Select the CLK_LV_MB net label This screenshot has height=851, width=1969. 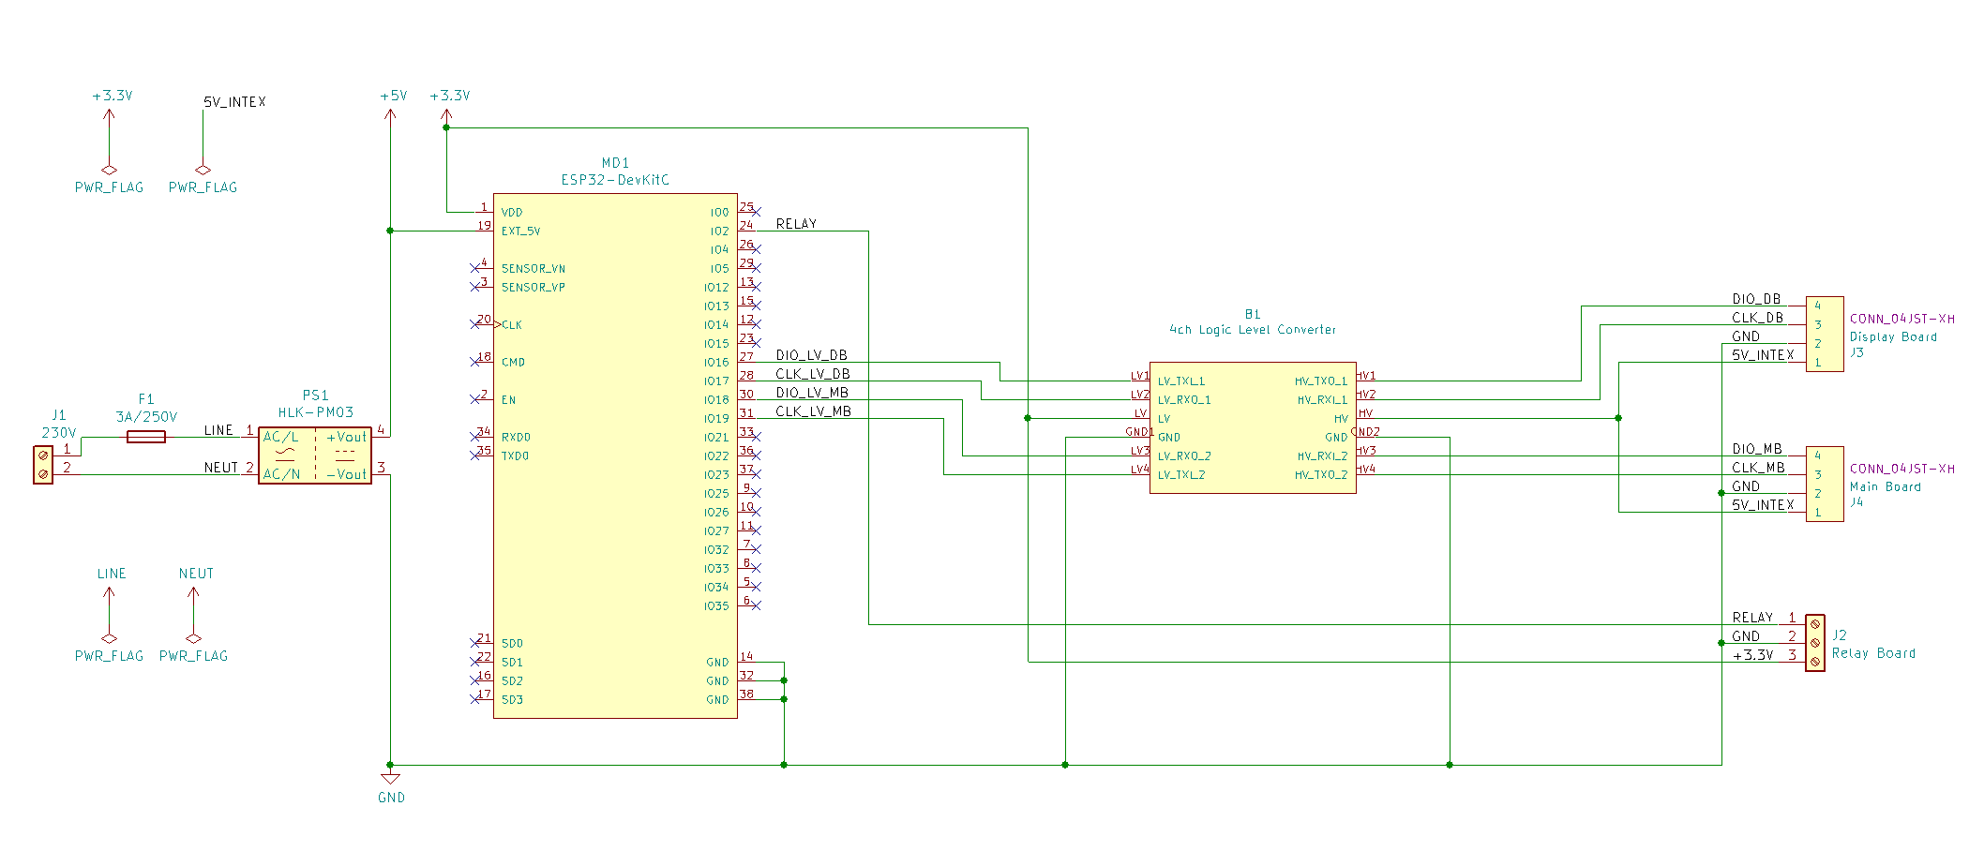tap(813, 411)
